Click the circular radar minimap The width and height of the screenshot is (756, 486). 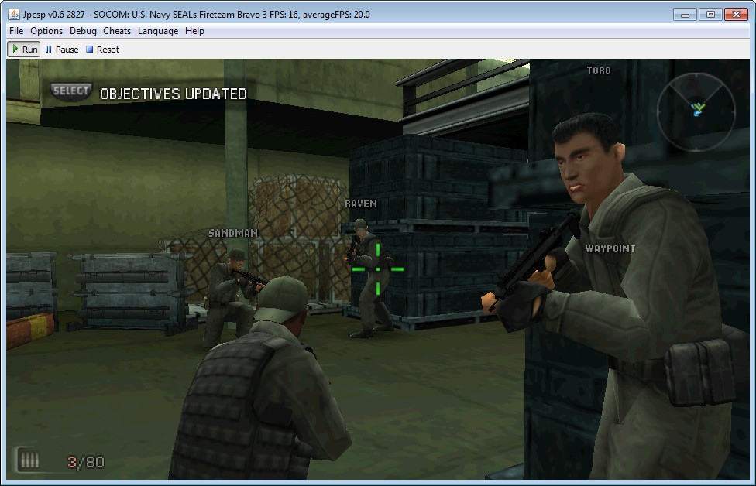(696, 111)
